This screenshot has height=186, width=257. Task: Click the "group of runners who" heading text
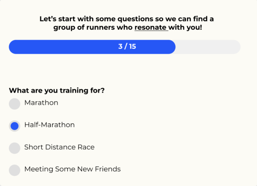tap(93, 28)
